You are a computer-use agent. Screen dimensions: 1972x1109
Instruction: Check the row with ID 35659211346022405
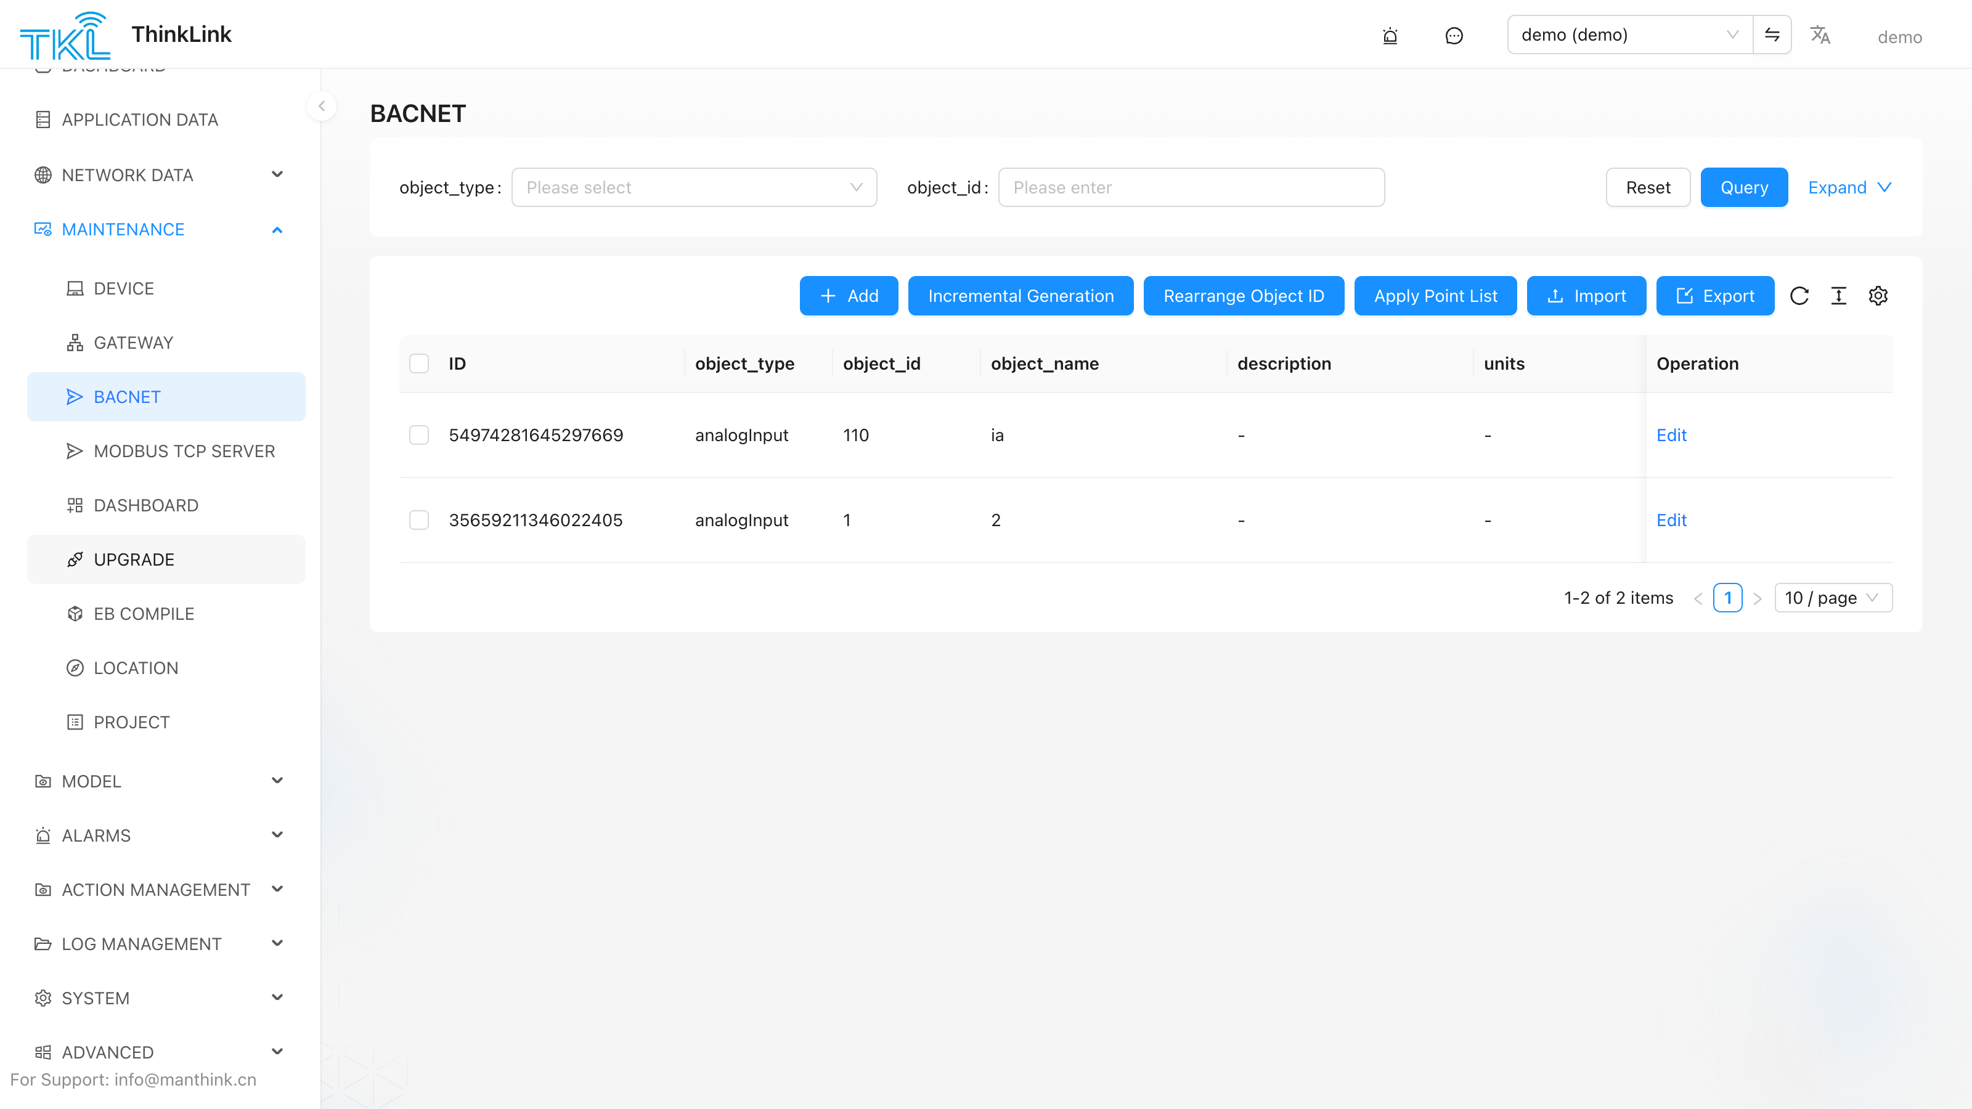pyautogui.click(x=419, y=521)
